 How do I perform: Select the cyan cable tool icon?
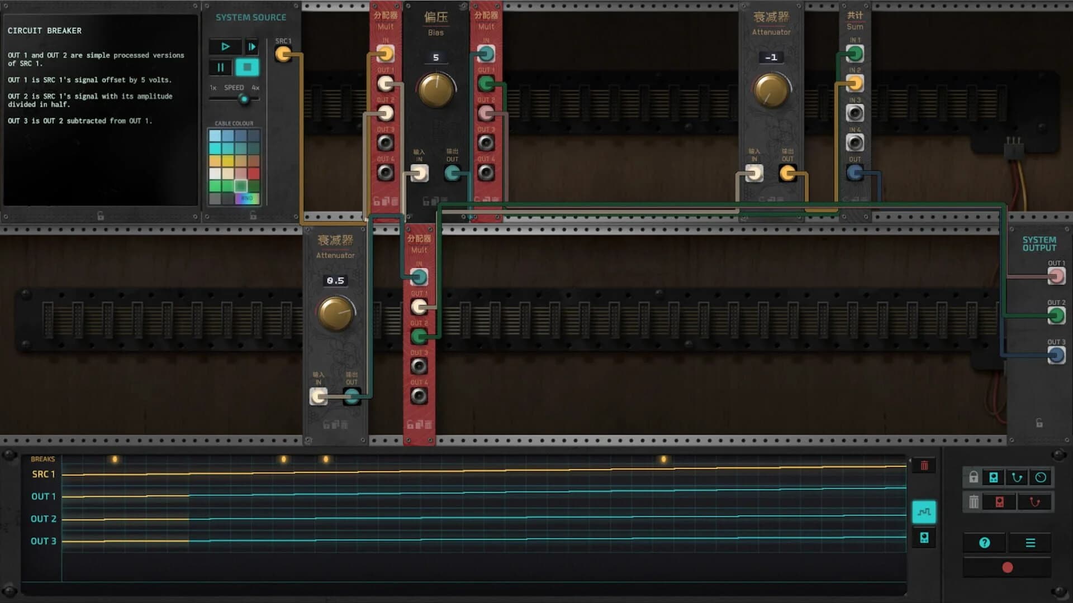pyautogui.click(x=1017, y=477)
